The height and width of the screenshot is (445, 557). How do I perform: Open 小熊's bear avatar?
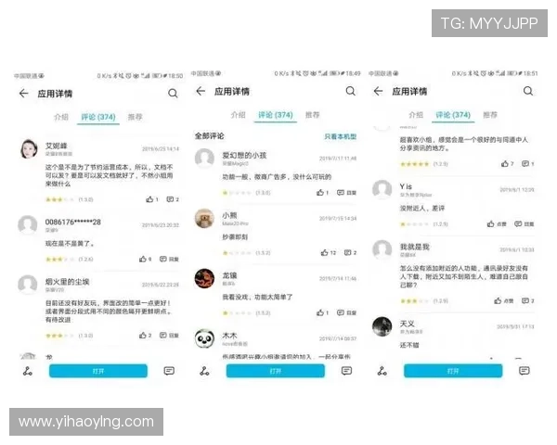pos(204,218)
